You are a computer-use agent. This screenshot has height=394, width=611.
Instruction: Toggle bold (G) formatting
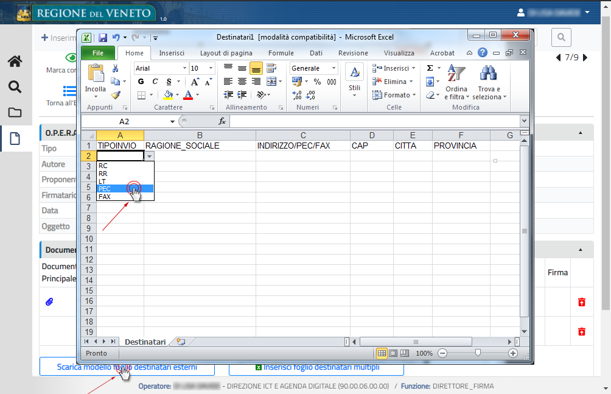pos(141,82)
